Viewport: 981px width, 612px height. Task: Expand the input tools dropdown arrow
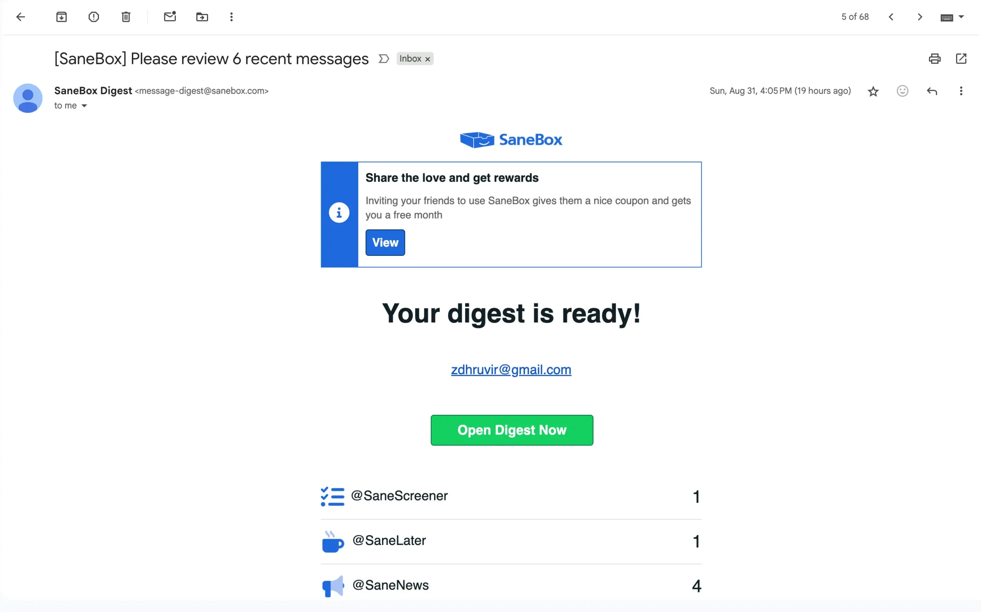tap(961, 17)
